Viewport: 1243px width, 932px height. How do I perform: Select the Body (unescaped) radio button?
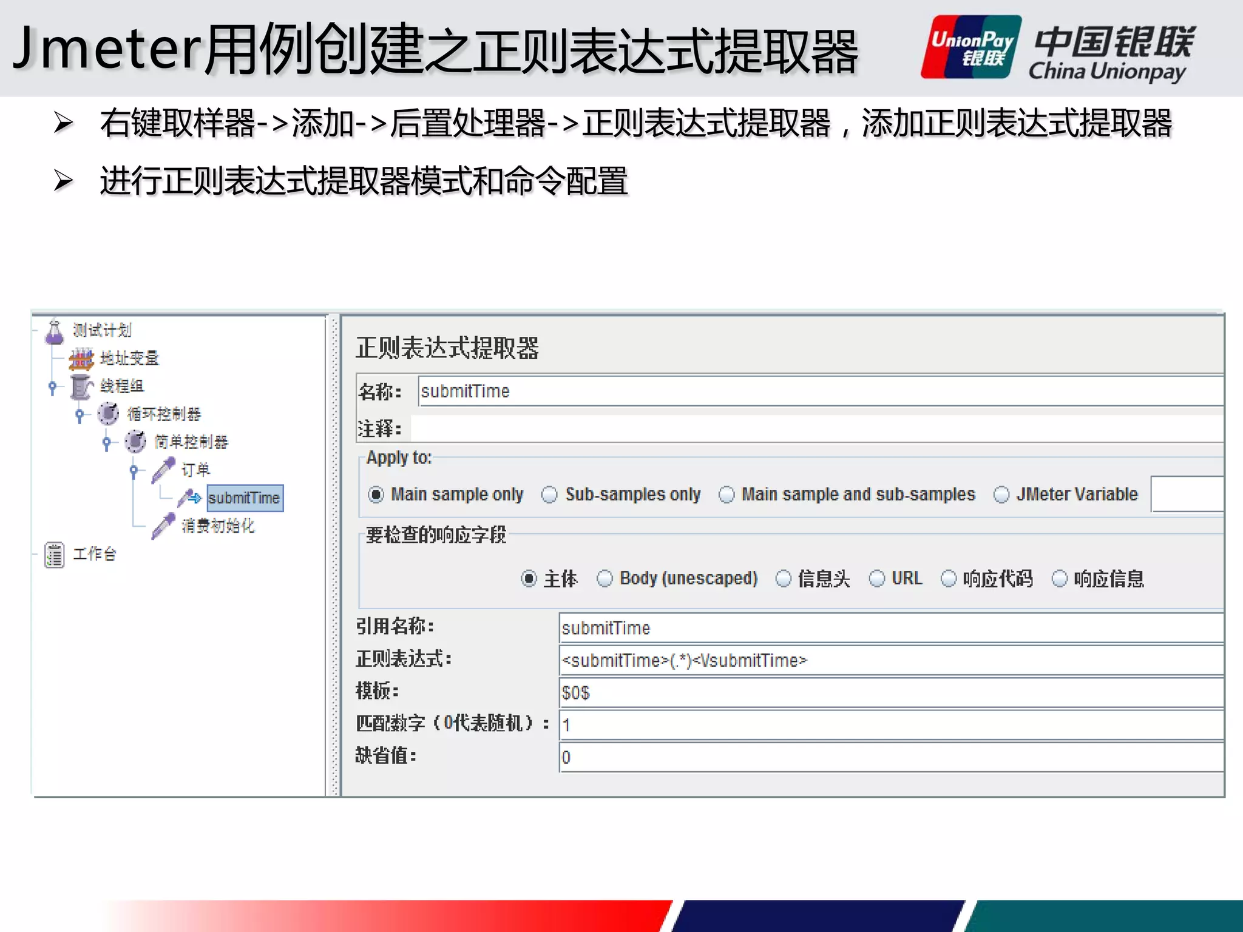coord(605,579)
